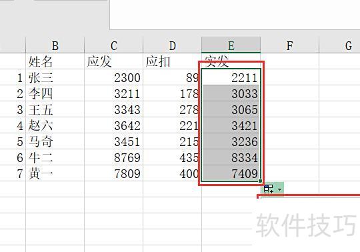Image resolution: width=360 pixels, height=252 pixels.
Task: Click the cell with value 7809
Action: click(x=113, y=173)
